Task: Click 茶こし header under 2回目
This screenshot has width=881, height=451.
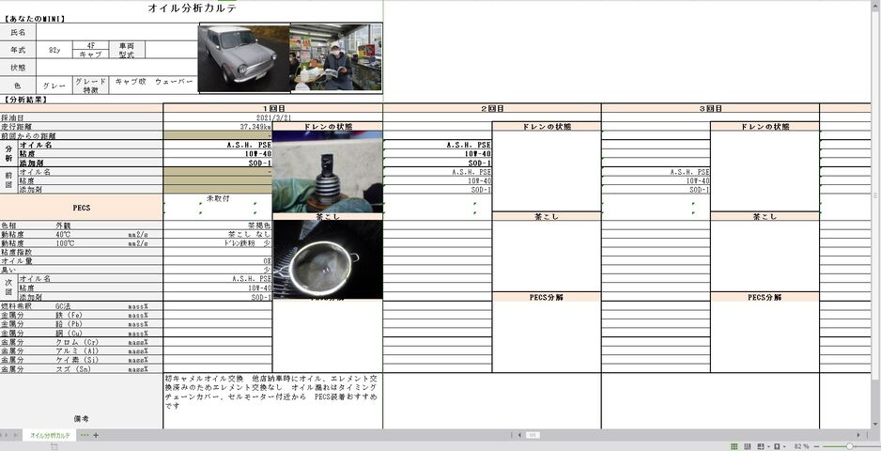Action: [x=547, y=216]
